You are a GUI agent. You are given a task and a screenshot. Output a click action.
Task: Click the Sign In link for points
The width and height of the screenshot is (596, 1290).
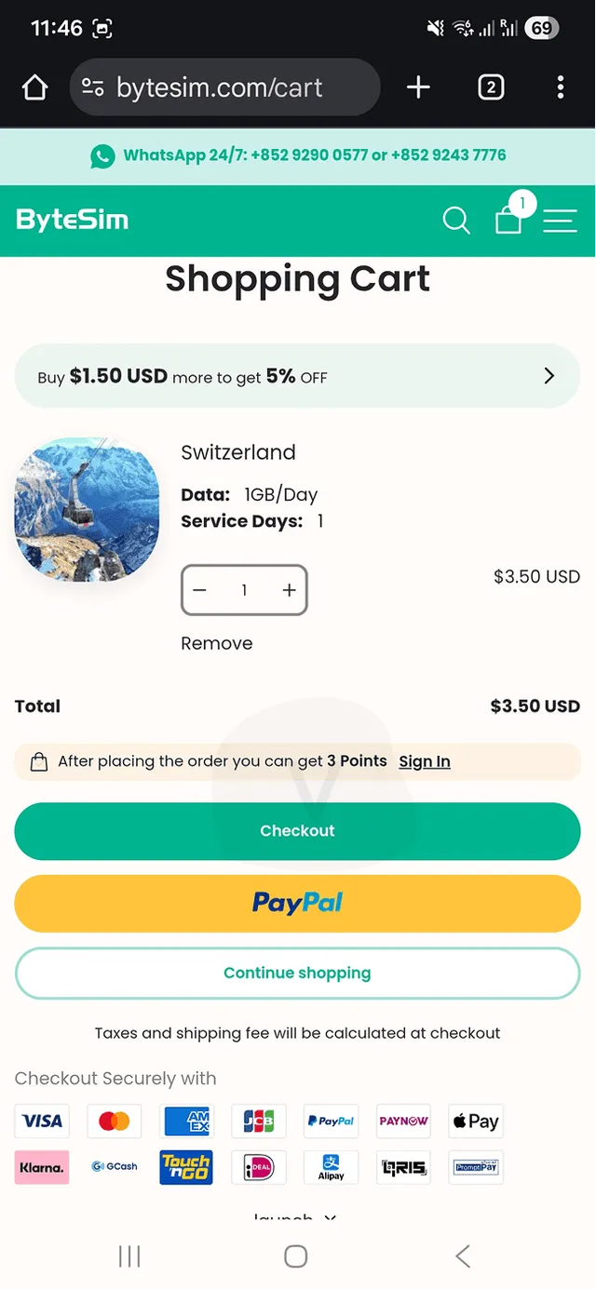[424, 761]
